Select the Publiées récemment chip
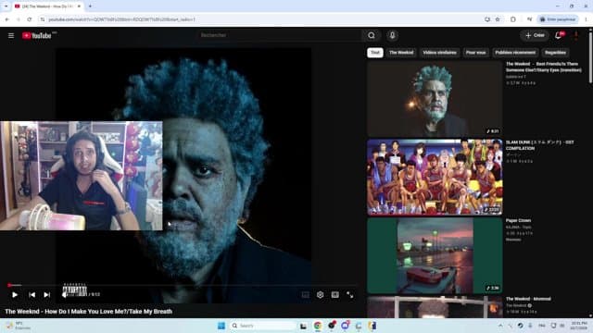Viewport: 593px width, 333px height. coord(515,53)
